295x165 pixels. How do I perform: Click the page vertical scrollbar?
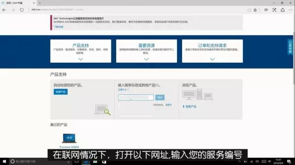294,58
